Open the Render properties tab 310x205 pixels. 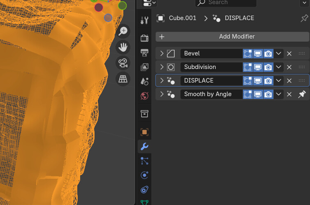(145, 38)
